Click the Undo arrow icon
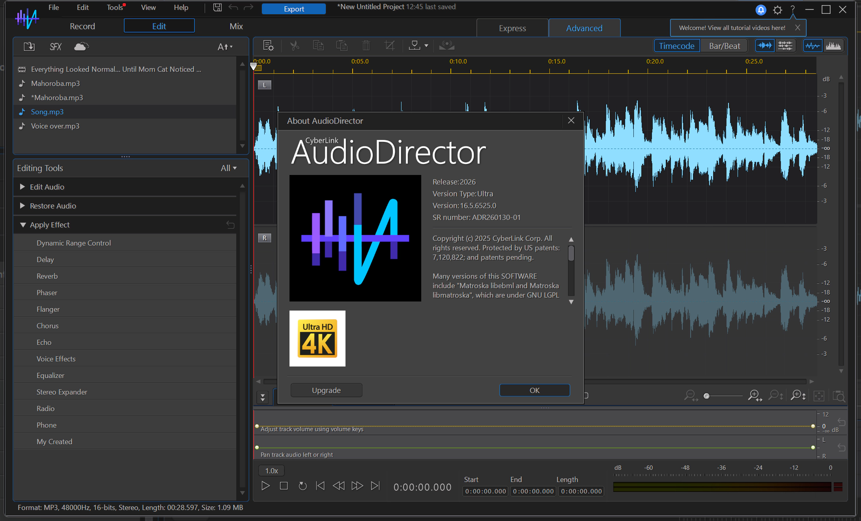The image size is (861, 521). click(x=233, y=7)
